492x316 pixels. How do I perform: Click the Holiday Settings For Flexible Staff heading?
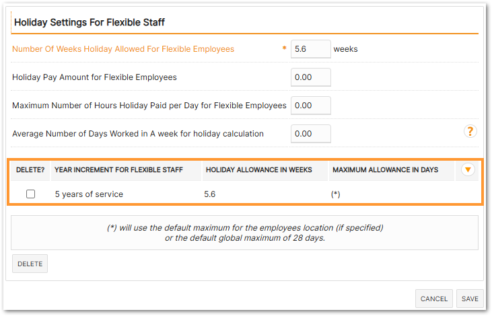point(90,22)
